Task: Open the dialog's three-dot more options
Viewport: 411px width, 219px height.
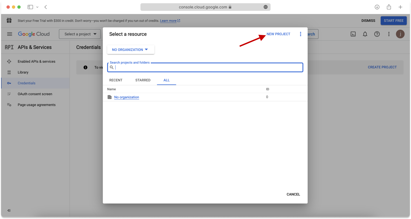Action: (300, 34)
